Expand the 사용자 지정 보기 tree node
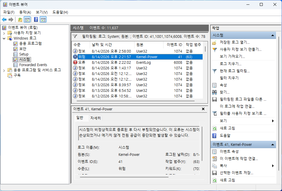The width and height of the screenshot is (282, 191). (x=4, y=33)
